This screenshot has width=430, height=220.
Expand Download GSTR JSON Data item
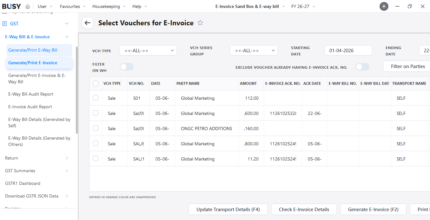[67, 196]
